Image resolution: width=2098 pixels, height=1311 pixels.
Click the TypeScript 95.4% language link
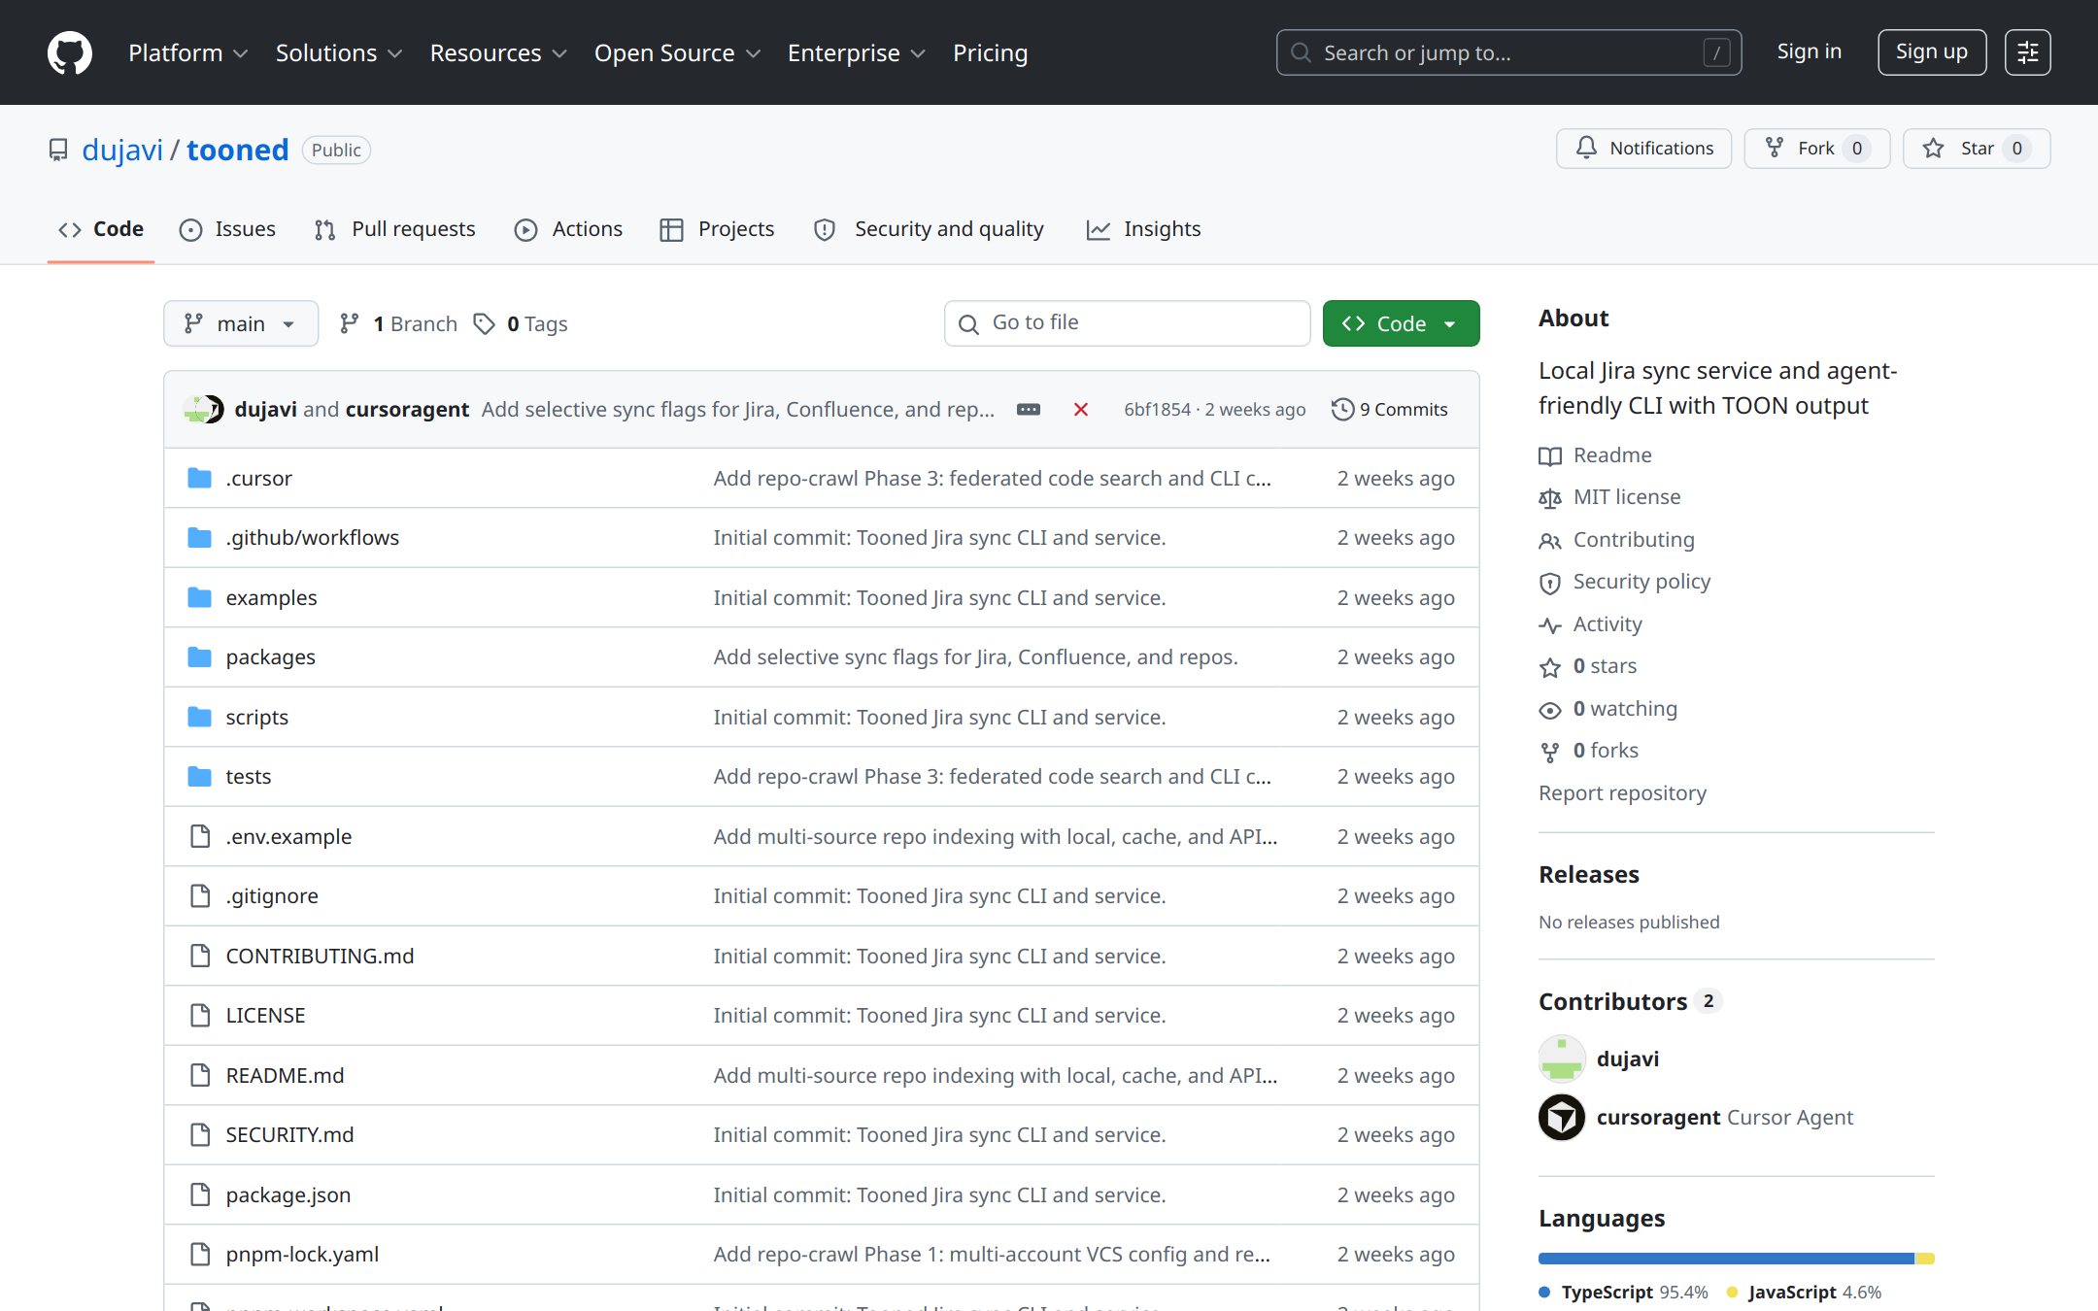[1623, 1293]
